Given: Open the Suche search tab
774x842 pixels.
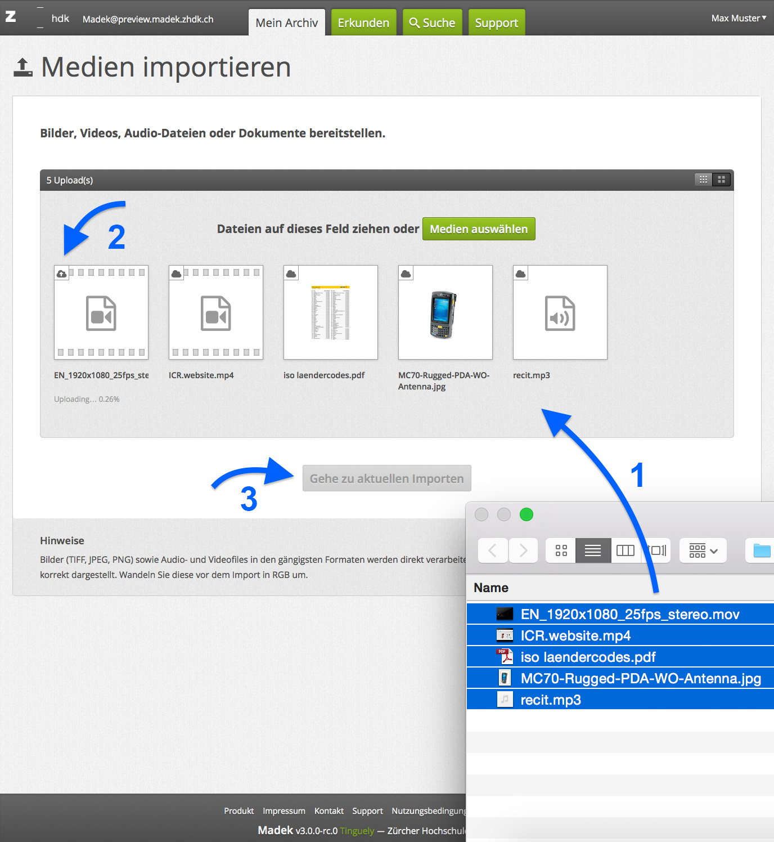Looking at the screenshot, I should click(432, 23).
